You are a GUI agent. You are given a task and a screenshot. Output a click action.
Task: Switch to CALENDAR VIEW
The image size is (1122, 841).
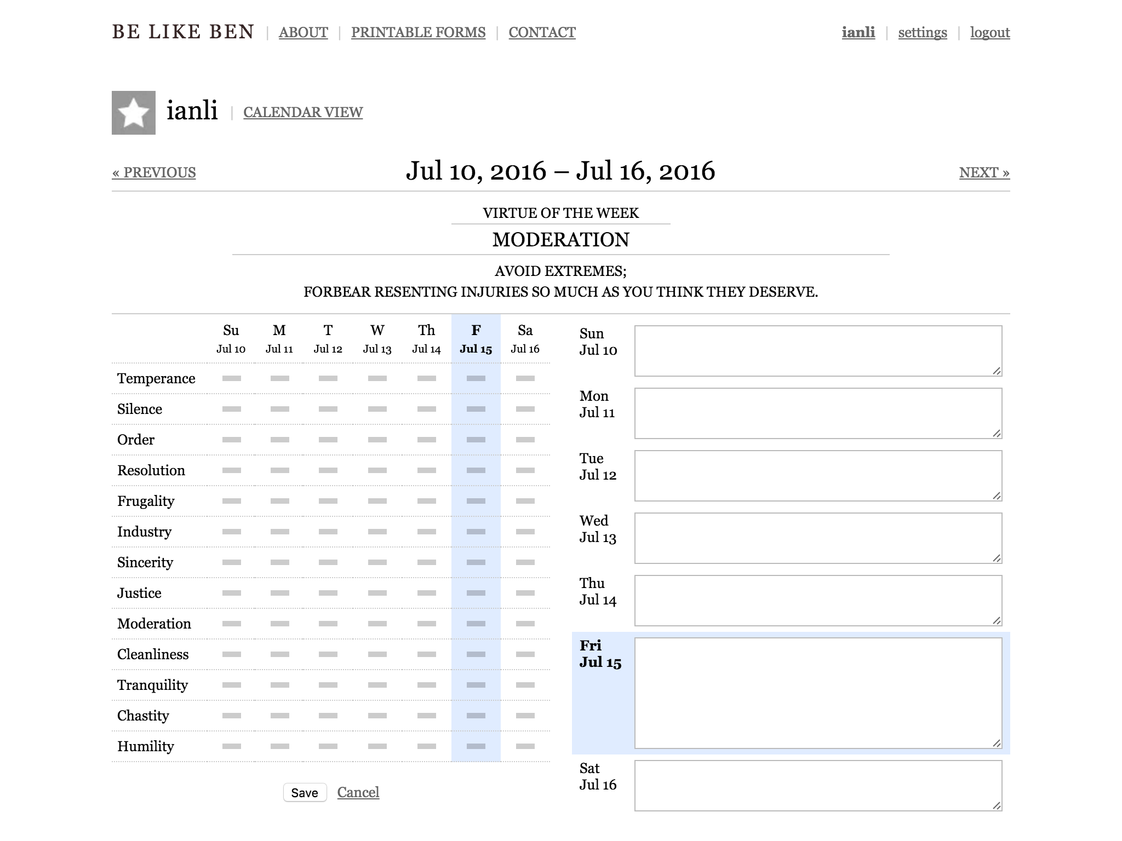pyautogui.click(x=303, y=112)
